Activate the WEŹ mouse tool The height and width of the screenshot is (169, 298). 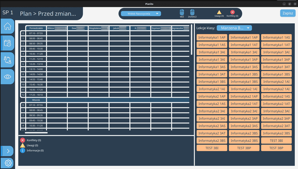[182, 13]
